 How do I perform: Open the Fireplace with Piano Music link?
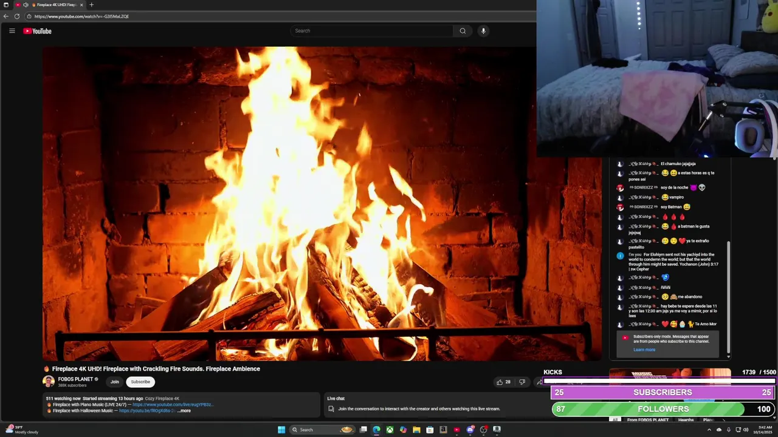click(x=173, y=405)
